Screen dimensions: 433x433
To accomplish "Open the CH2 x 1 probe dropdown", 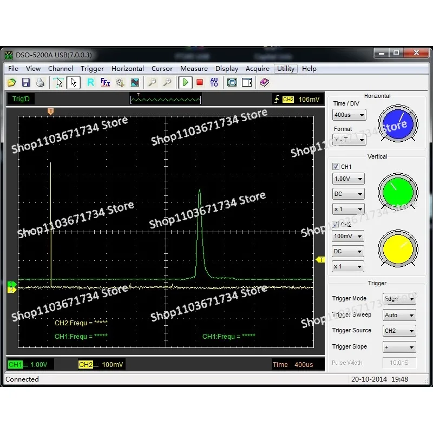I will tap(347, 266).
